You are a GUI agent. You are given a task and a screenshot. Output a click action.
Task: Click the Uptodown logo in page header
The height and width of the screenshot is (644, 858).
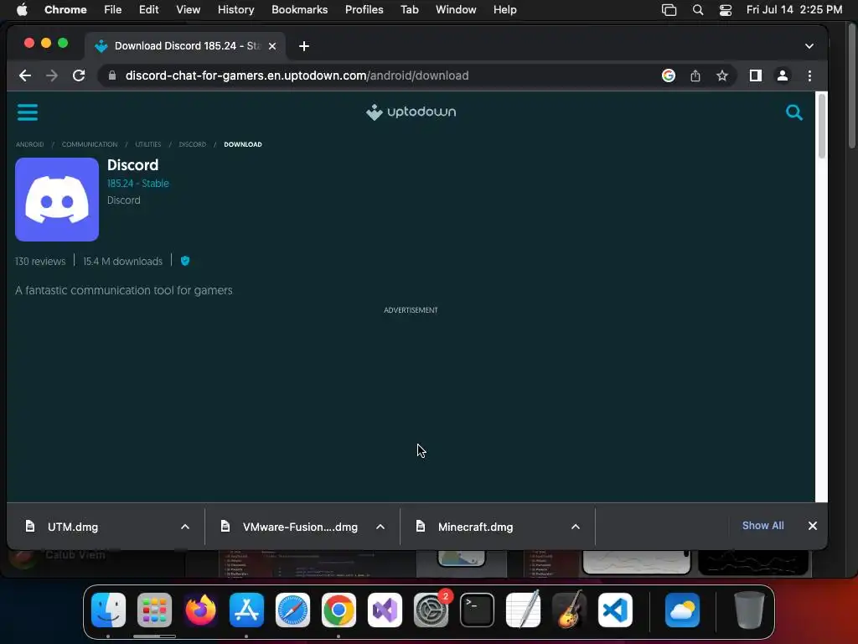click(411, 112)
